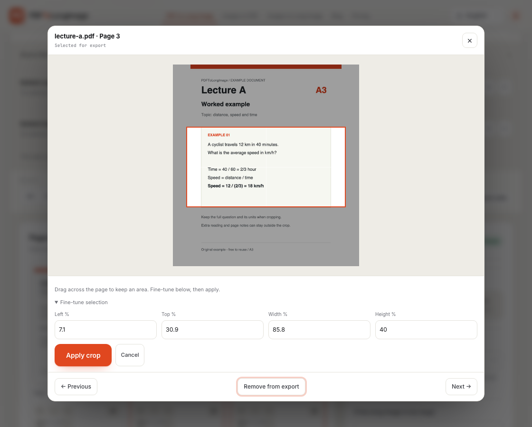Click the "Original example - free to reuse" footer

[x=228, y=250]
